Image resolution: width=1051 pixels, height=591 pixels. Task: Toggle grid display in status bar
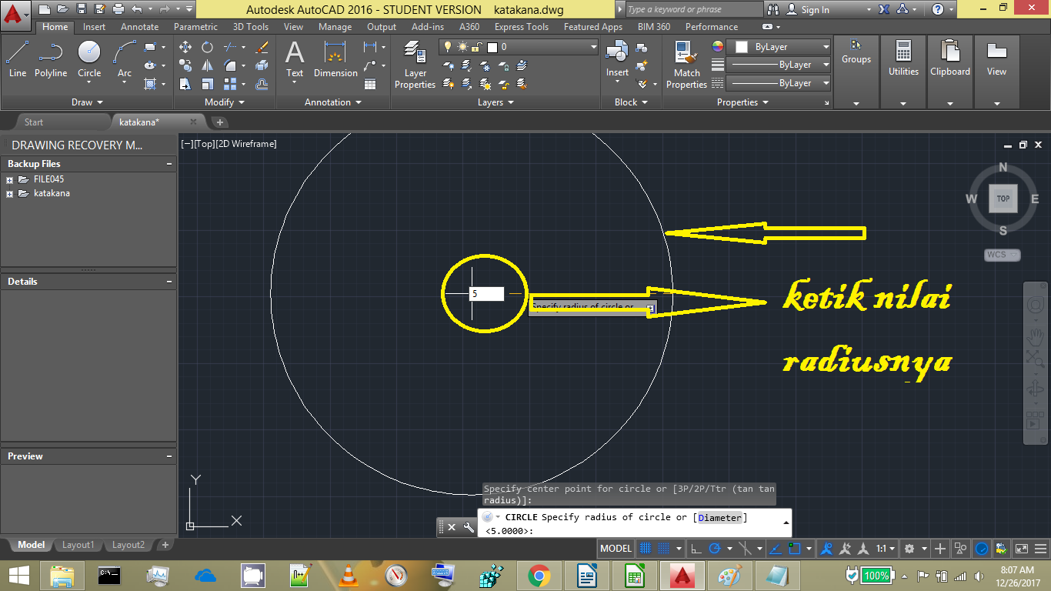pyautogui.click(x=646, y=549)
